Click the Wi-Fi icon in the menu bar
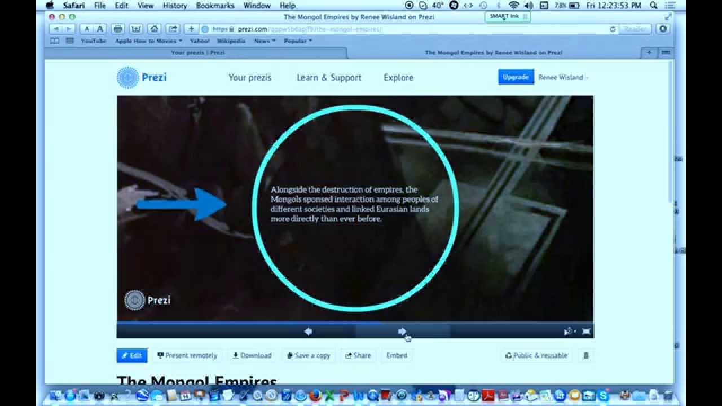 (513, 5)
